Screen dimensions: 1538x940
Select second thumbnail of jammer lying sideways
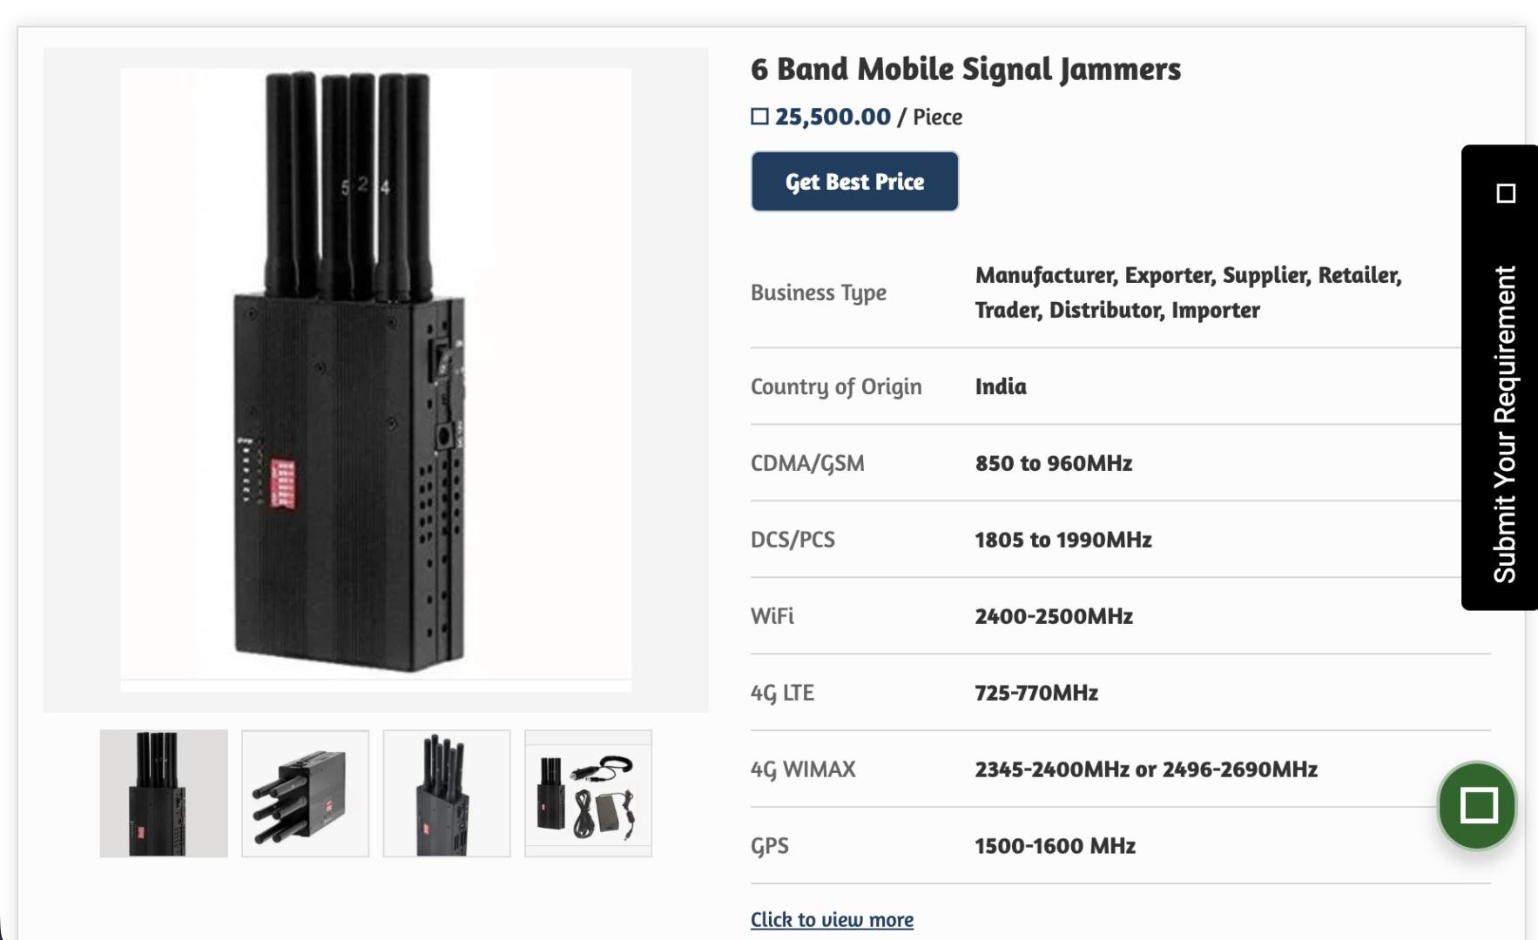[x=305, y=793]
